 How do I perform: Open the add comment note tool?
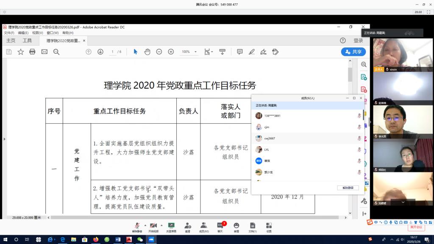pyautogui.click(x=240, y=52)
